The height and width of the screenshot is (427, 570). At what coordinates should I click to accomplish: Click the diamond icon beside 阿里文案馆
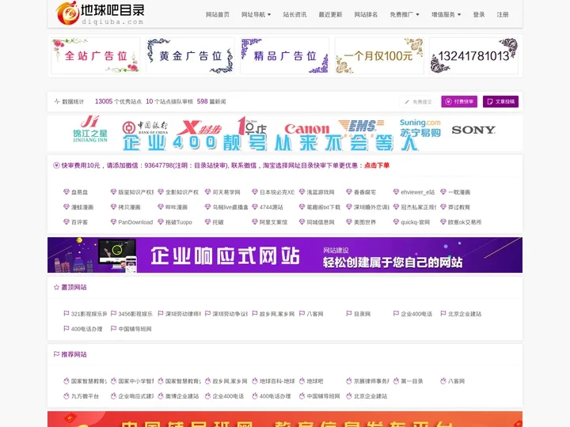(x=255, y=221)
